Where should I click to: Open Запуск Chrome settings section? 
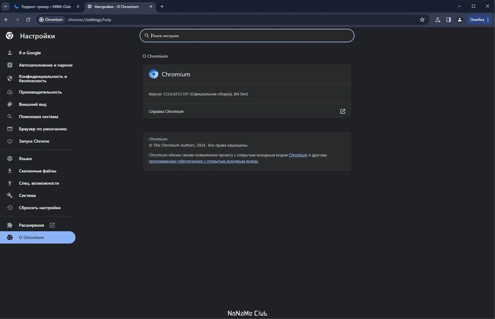click(38, 141)
